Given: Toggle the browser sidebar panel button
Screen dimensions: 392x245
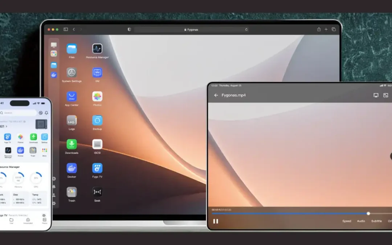Looking at the screenshot, I should pyautogui.click(x=66, y=29).
